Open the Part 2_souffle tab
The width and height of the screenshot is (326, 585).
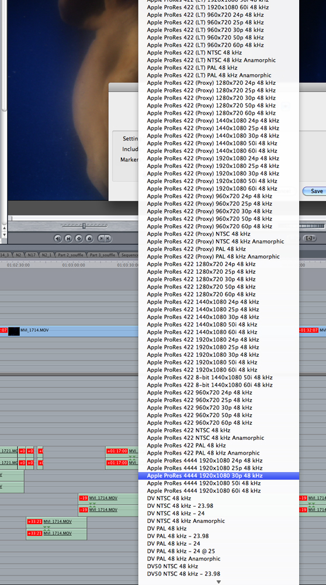coord(71,255)
